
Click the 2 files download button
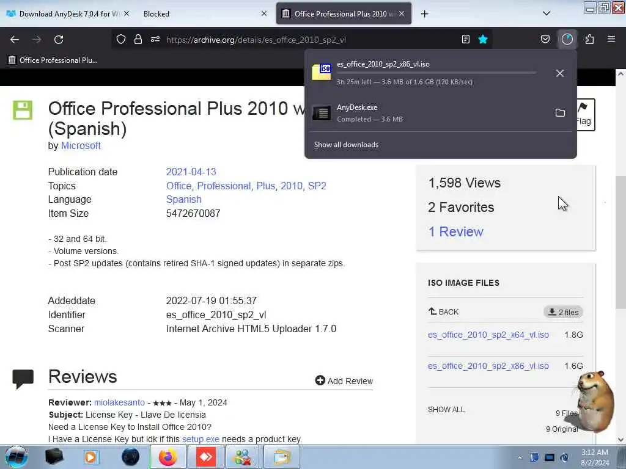tap(563, 312)
